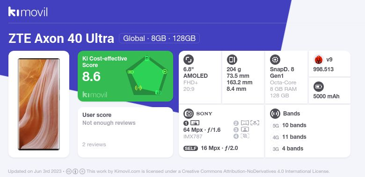Click the SELF selfie camera badge
This screenshot has width=365, height=177.
click(x=190, y=148)
